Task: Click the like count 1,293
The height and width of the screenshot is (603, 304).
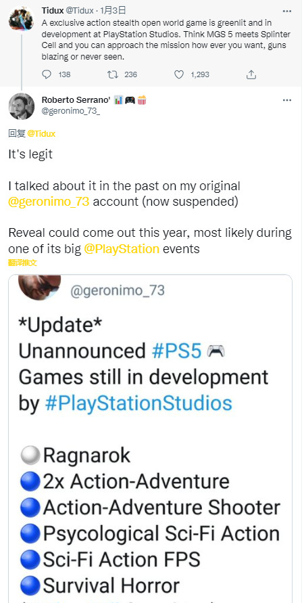Action: pyautogui.click(x=200, y=74)
